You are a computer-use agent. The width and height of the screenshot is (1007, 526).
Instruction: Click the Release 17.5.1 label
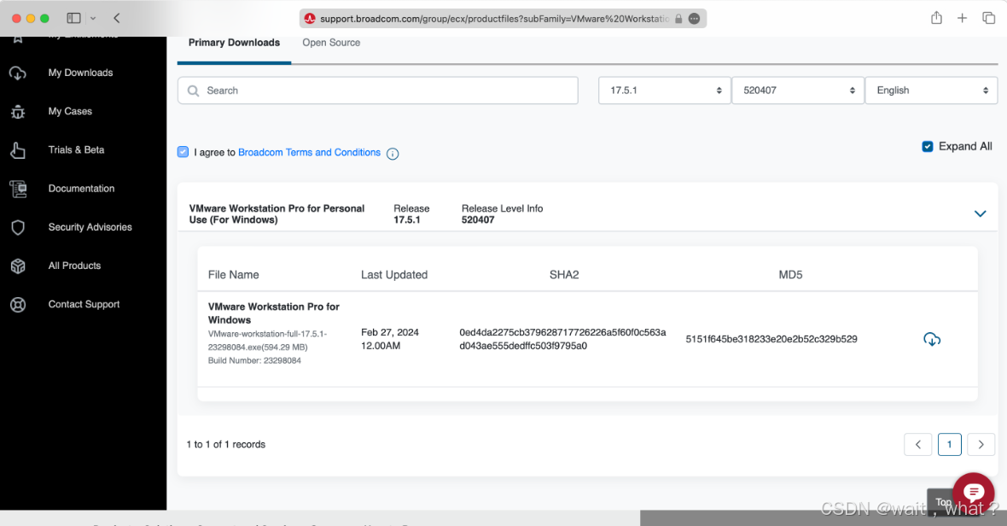pos(411,213)
